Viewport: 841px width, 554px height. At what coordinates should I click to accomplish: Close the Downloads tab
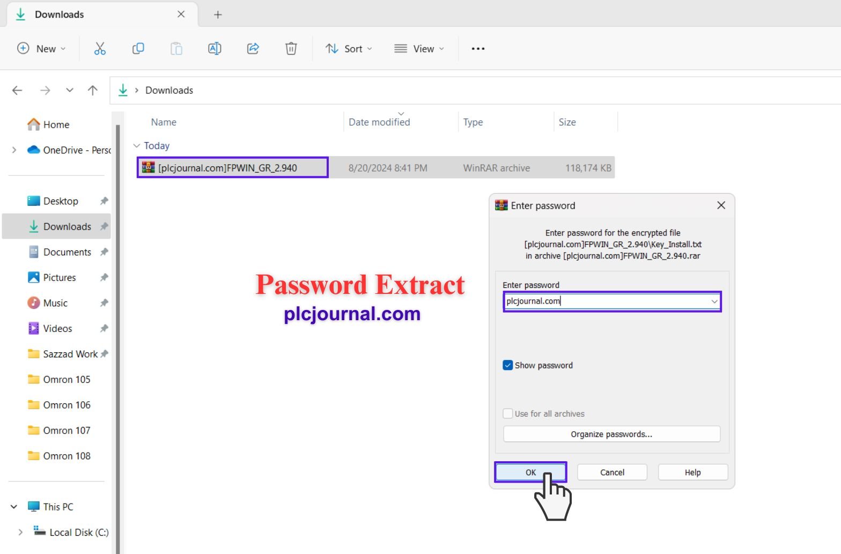[181, 14]
